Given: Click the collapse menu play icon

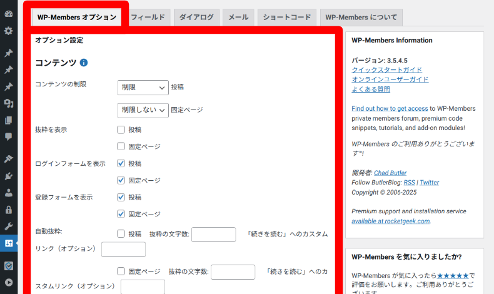Looking at the screenshot, I should (x=9, y=282).
